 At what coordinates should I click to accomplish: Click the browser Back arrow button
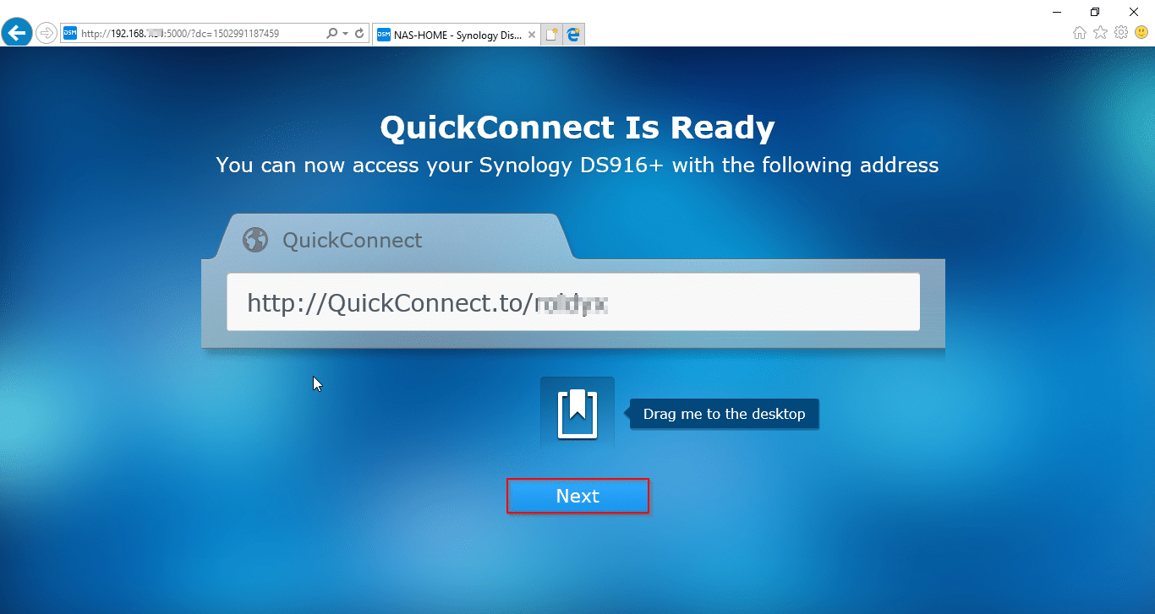click(17, 33)
